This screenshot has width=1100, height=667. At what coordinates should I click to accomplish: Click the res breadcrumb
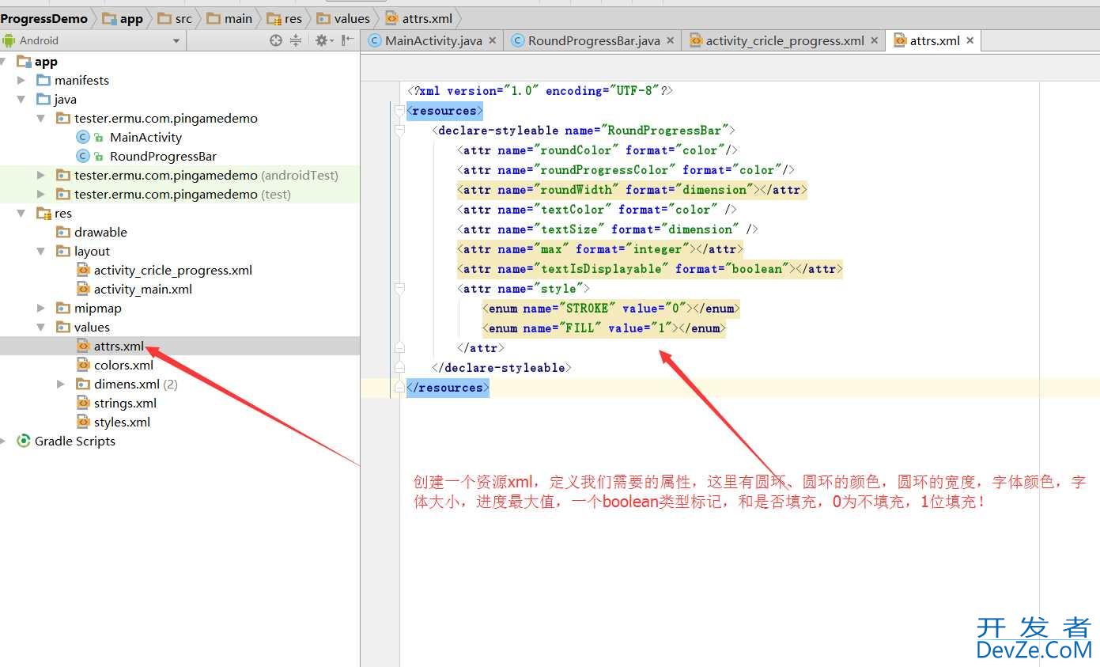(x=285, y=18)
